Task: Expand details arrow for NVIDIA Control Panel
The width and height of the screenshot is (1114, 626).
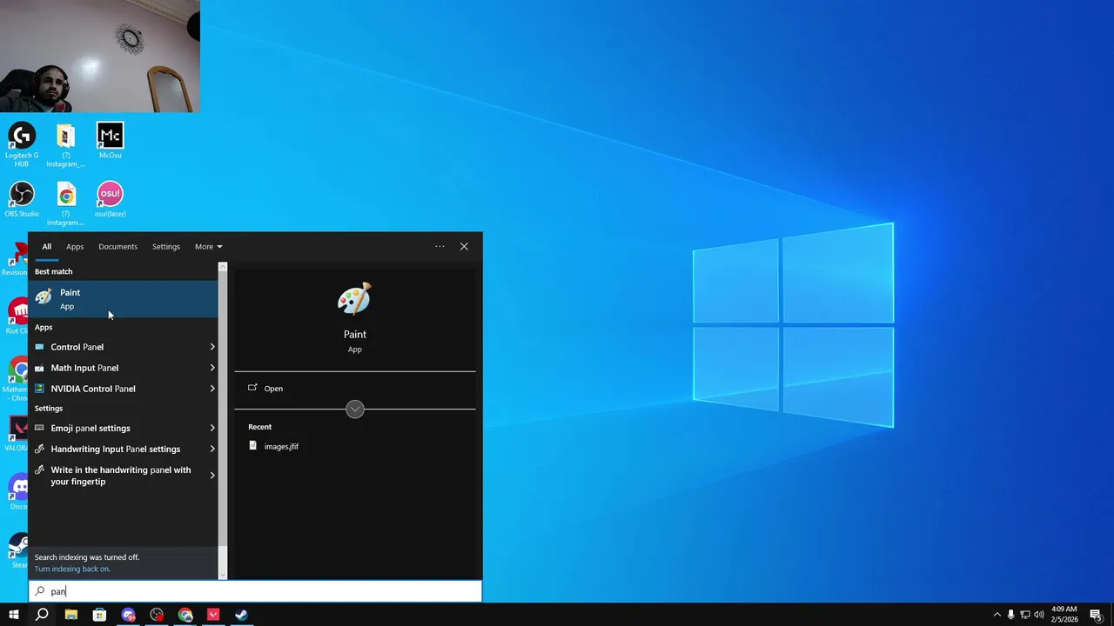Action: (212, 389)
